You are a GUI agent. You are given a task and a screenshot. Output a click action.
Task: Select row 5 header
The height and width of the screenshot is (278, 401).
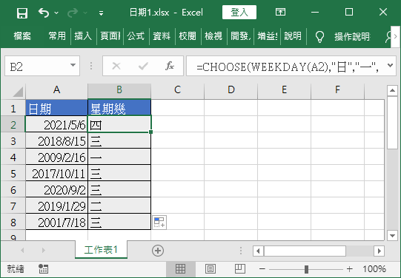click(x=13, y=174)
